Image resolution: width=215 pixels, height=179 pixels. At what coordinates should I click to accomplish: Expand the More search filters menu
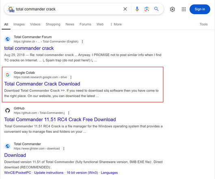pos(116,24)
